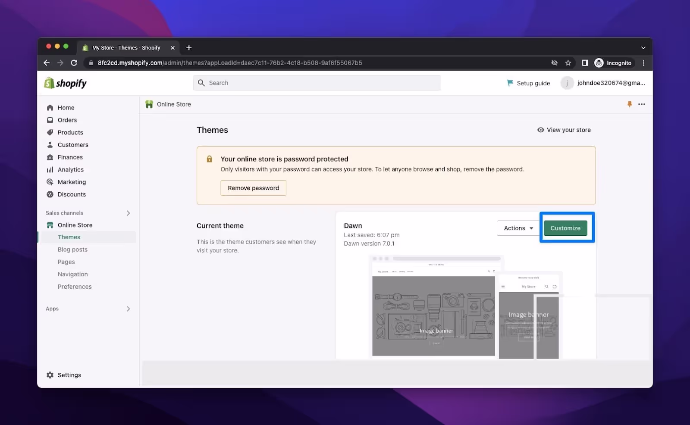Click the Products tag icon
690x425 pixels.
[50, 132]
